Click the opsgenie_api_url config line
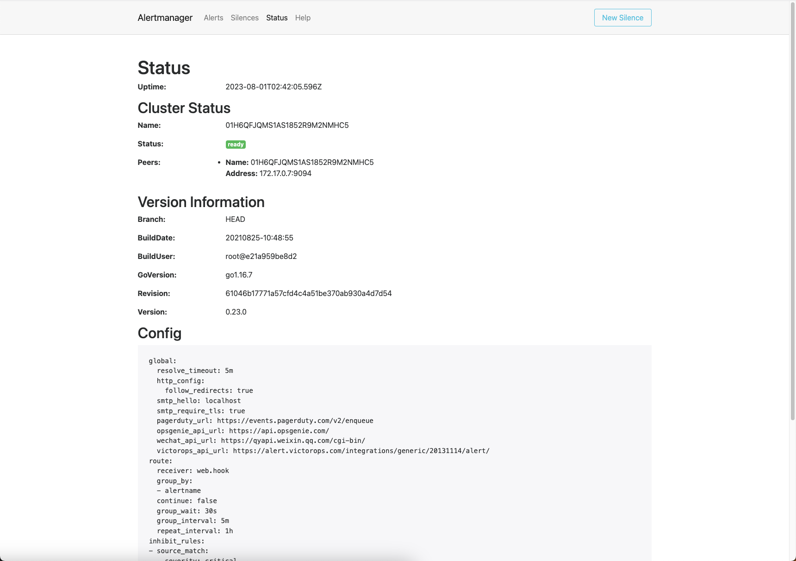 click(243, 431)
